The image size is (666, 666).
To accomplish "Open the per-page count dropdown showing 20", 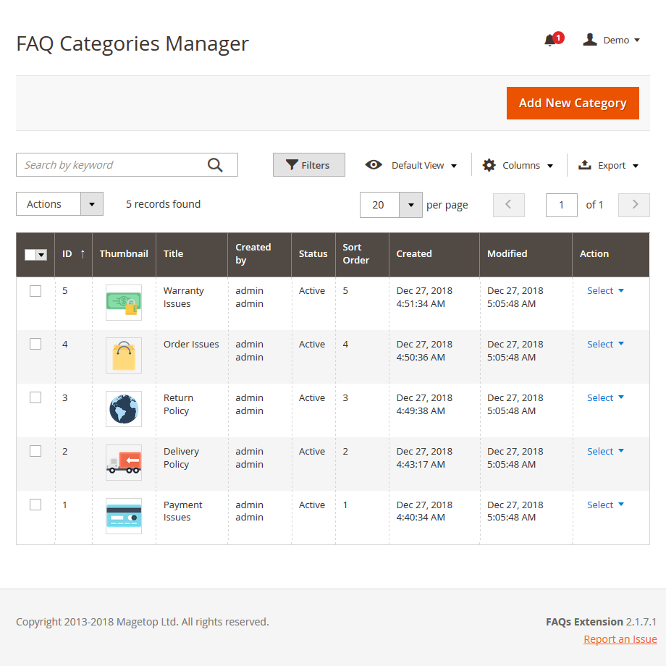I will 411,205.
